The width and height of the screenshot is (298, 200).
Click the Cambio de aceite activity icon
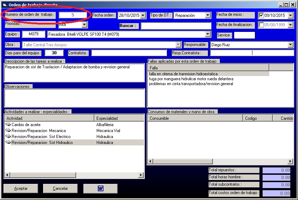[x=8, y=125]
